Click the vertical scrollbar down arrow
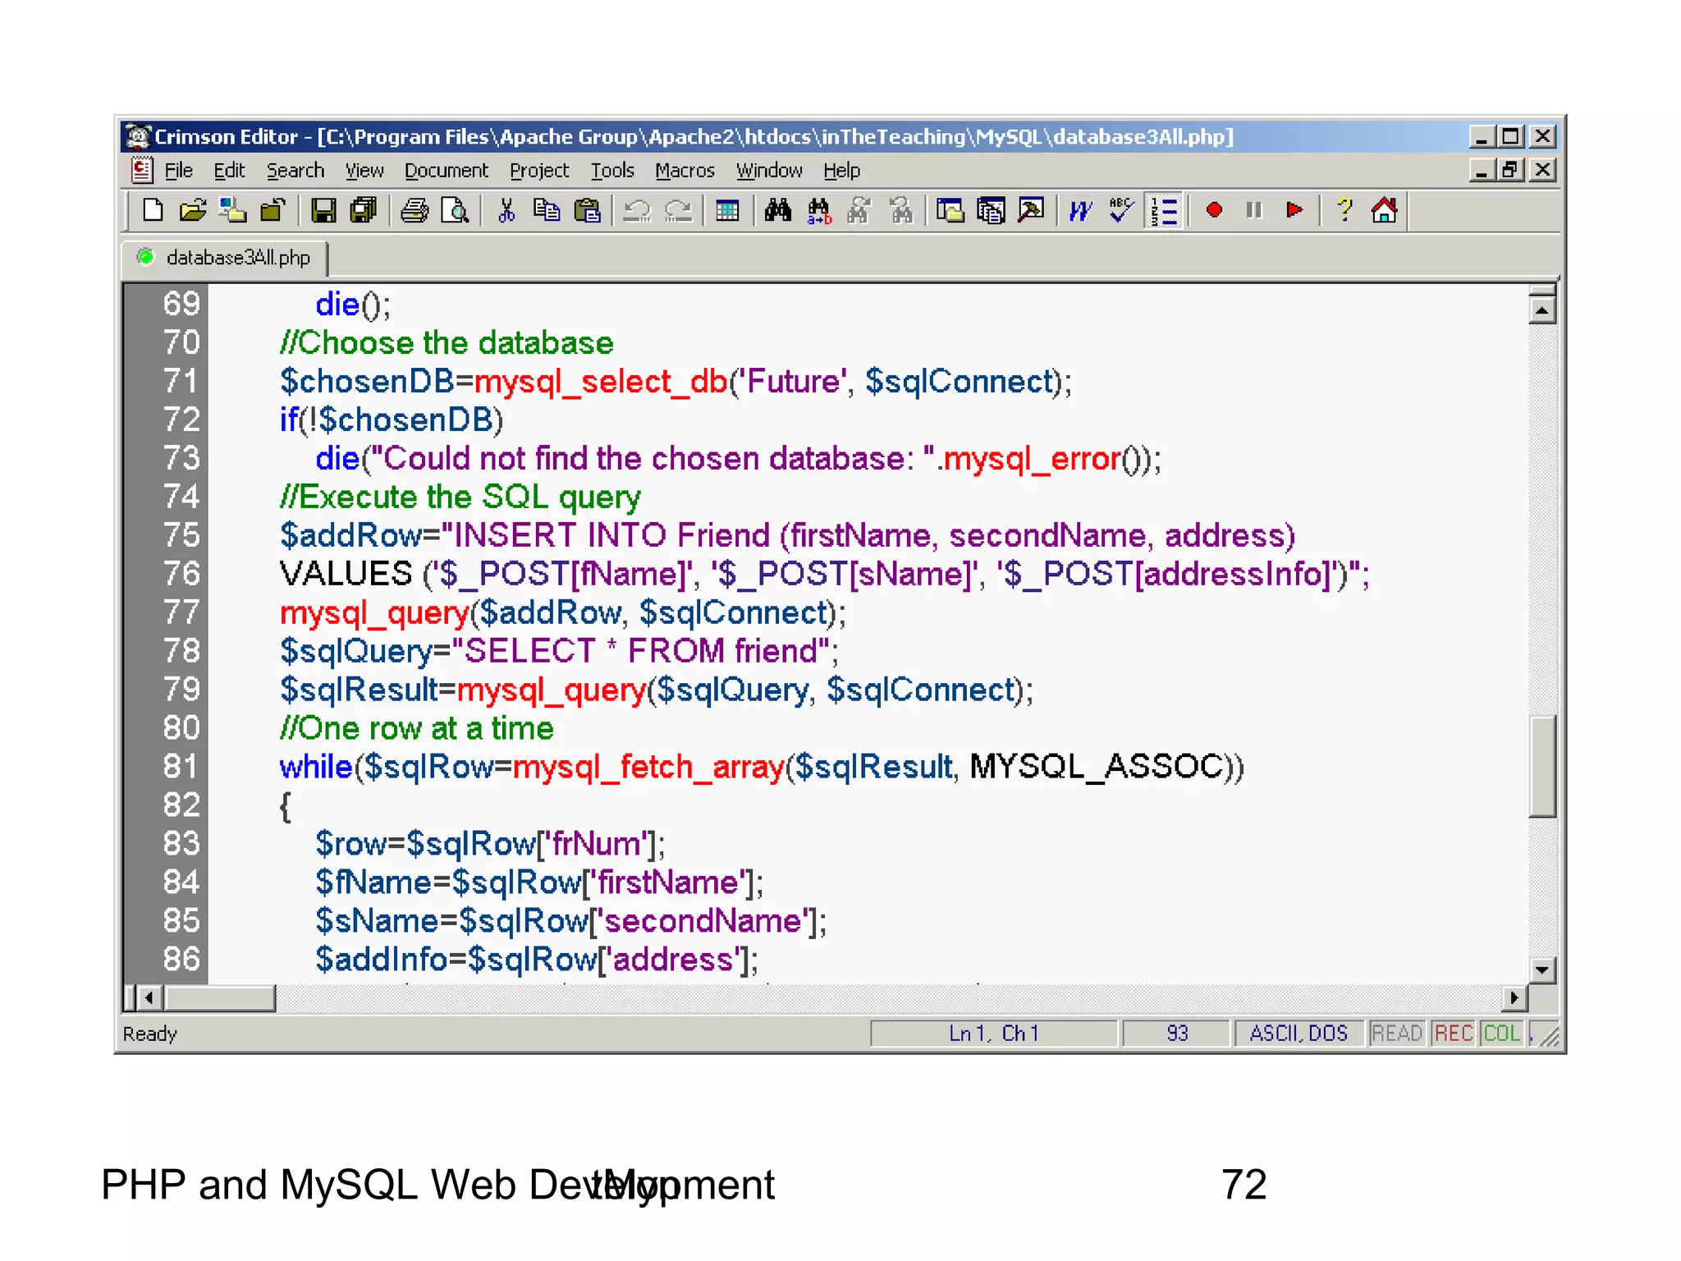 coord(1542,970)
